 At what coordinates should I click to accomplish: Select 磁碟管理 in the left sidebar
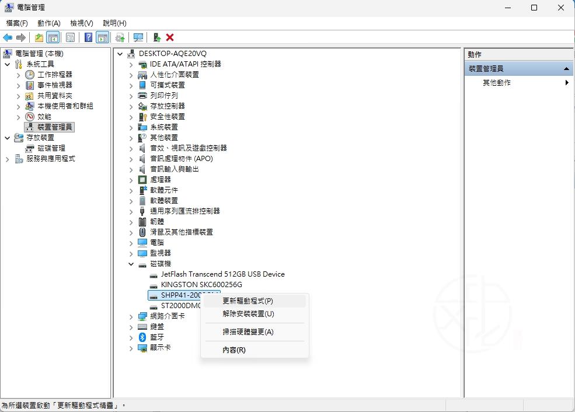pyautogui.click(x=51, y=148)
